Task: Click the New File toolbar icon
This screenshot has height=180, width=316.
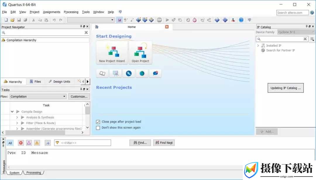Action: click(6, 20)
